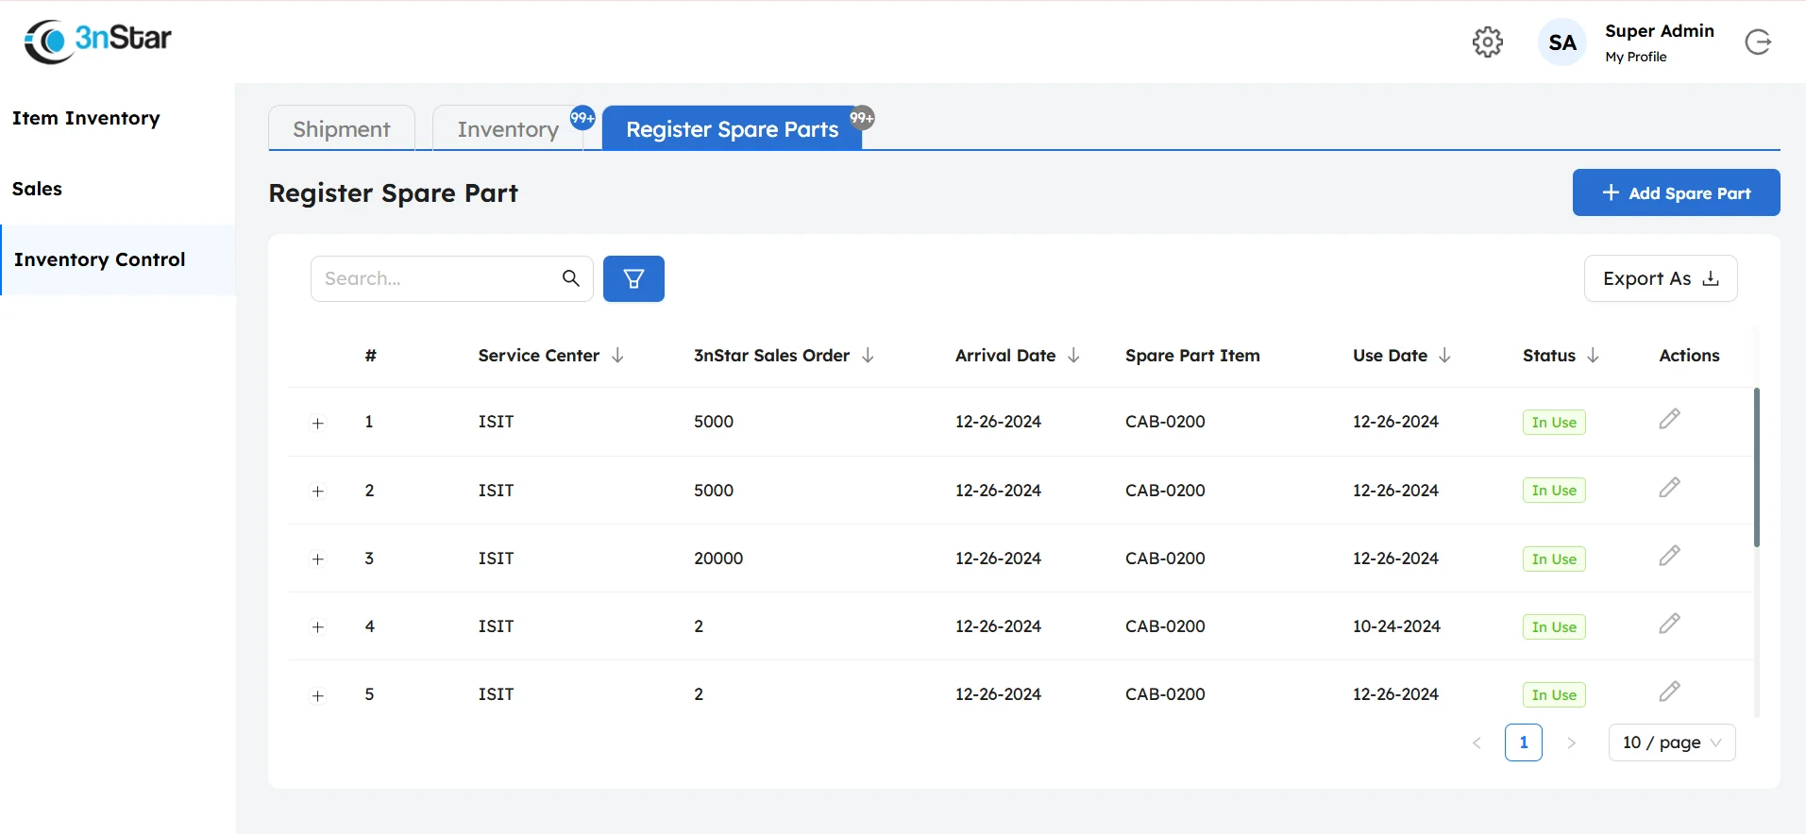Click the logout icon beside Super Admin

[1758, 42]
